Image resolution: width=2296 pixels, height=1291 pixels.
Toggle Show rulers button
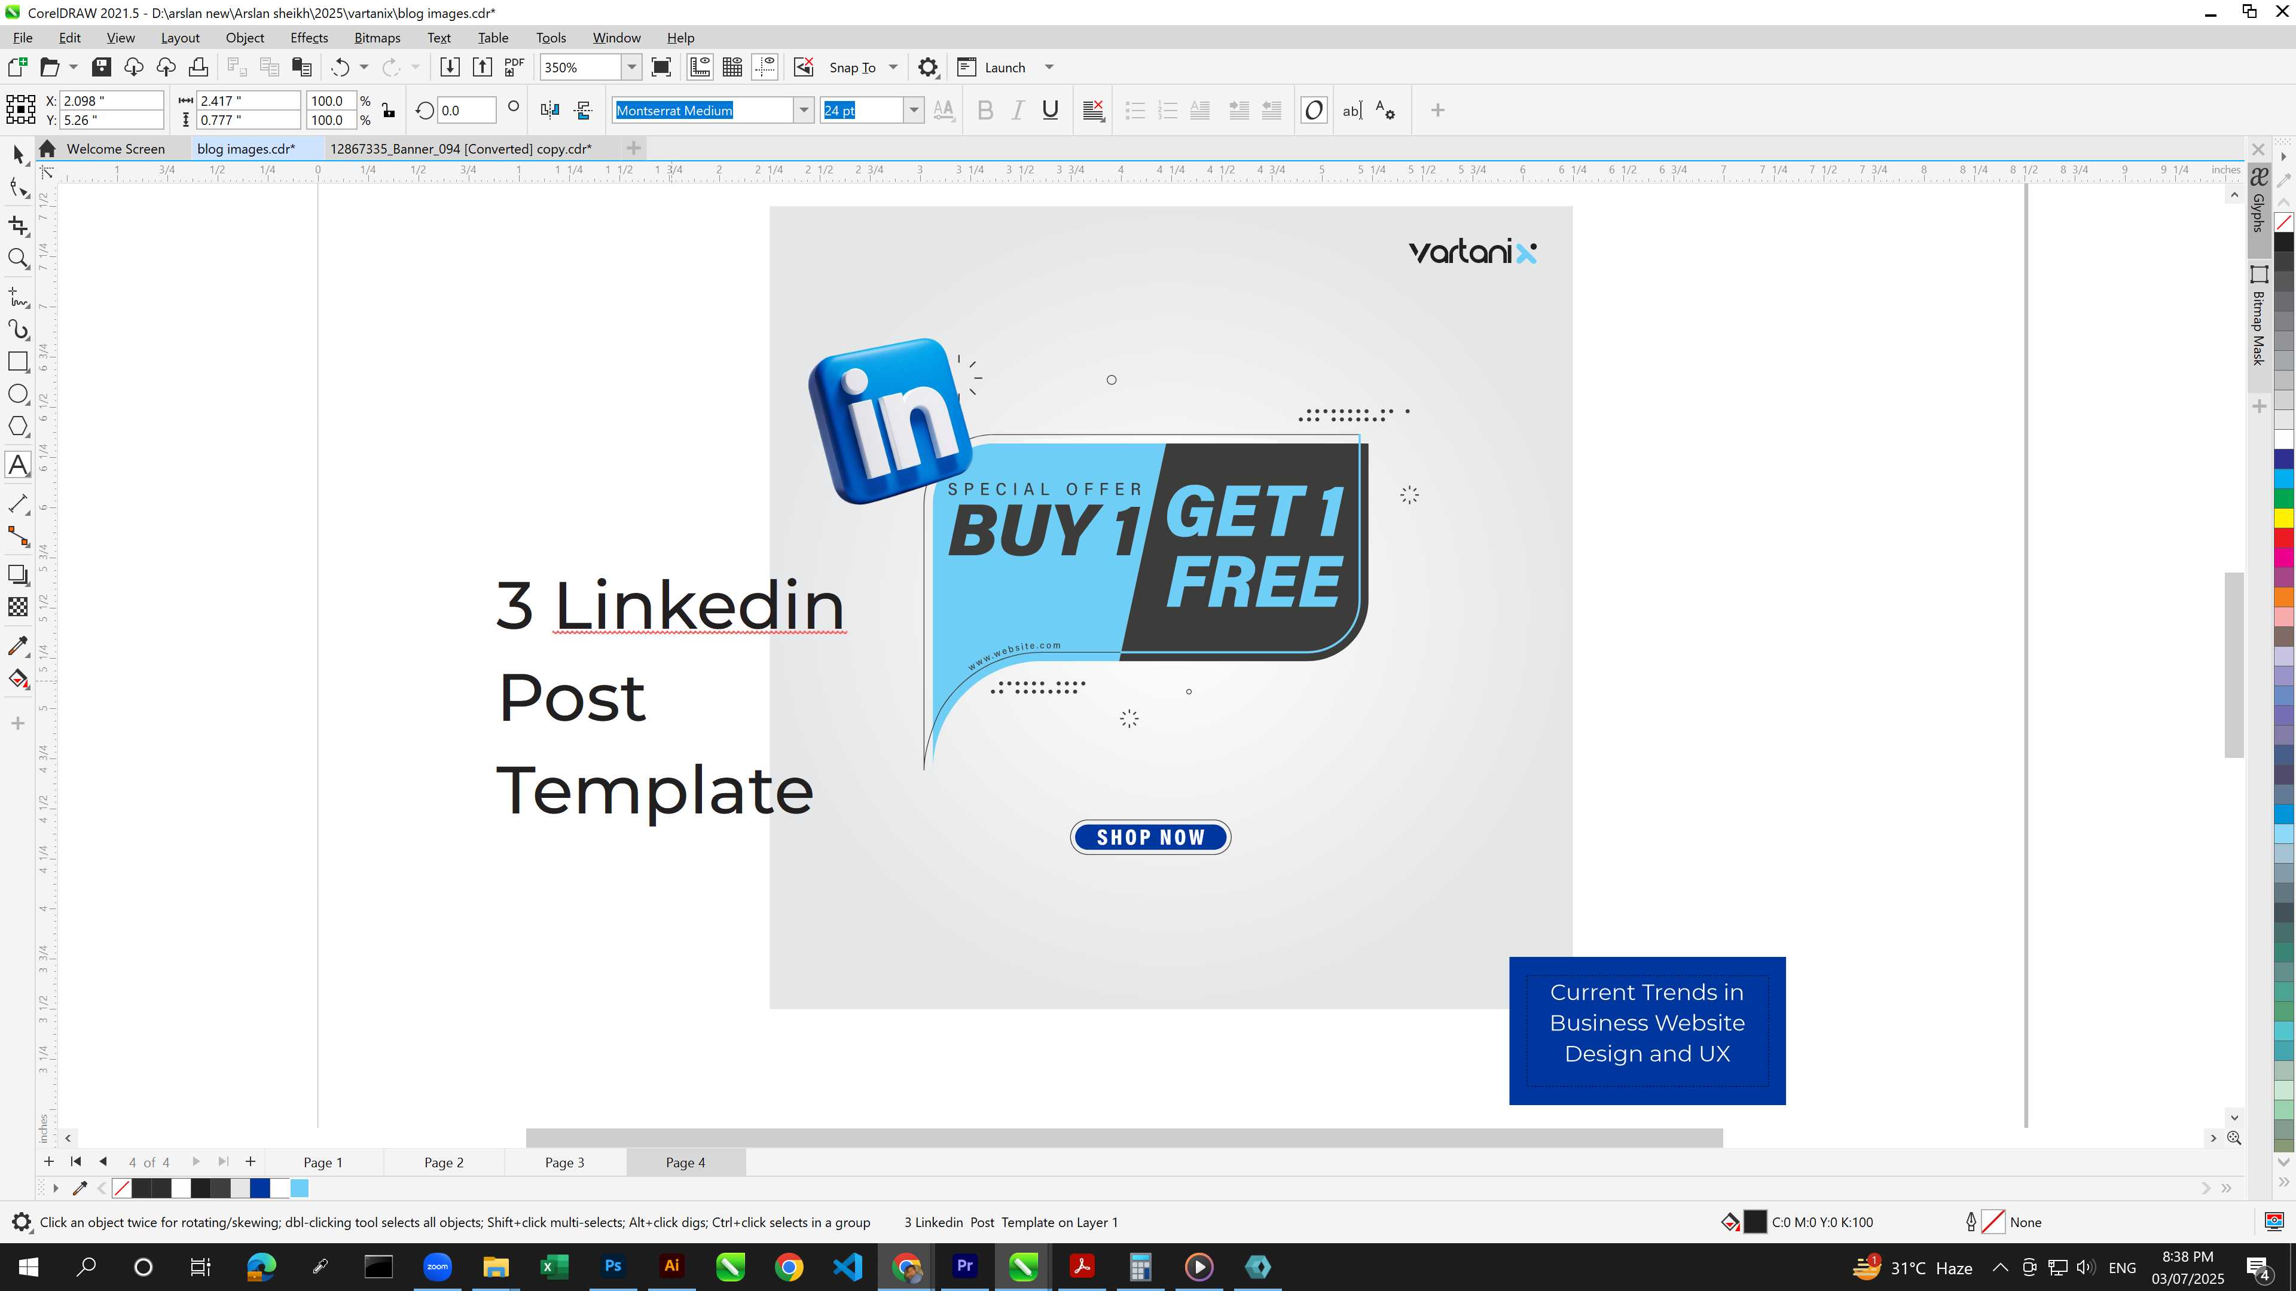(700, 67)
